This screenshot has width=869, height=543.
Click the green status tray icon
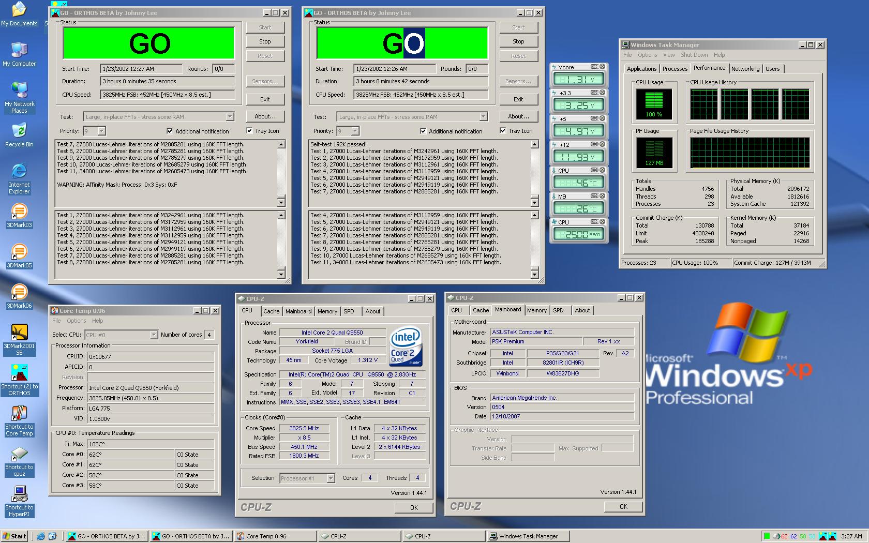[767, 536]
